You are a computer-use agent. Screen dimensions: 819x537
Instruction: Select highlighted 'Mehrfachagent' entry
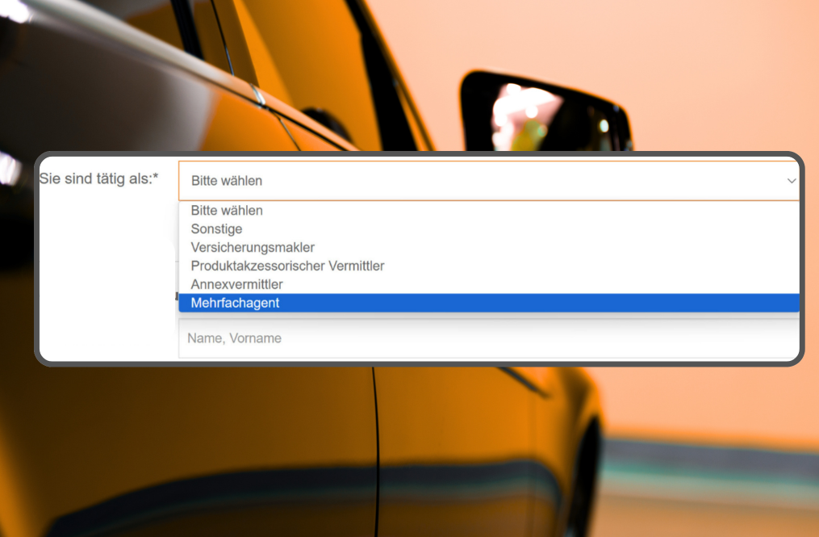tap(235, 303)
